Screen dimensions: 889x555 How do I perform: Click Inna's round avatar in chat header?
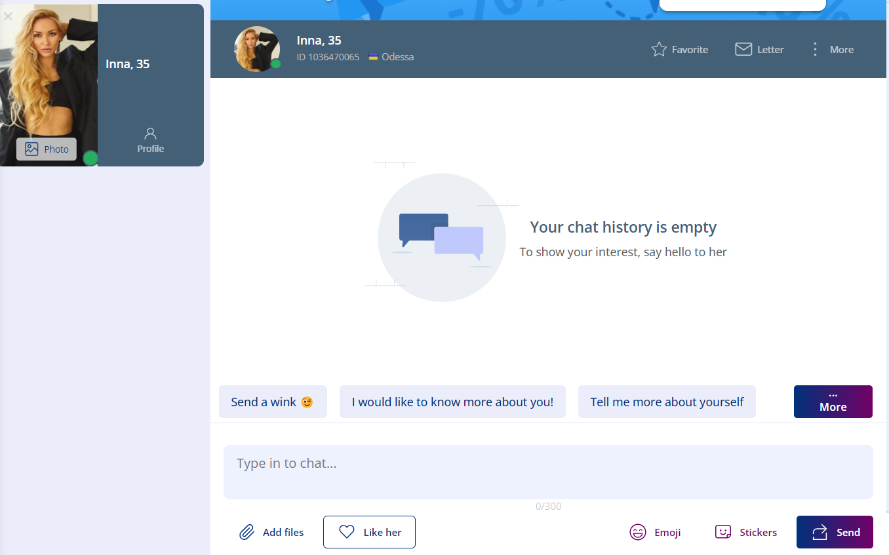tap(256, 49)
